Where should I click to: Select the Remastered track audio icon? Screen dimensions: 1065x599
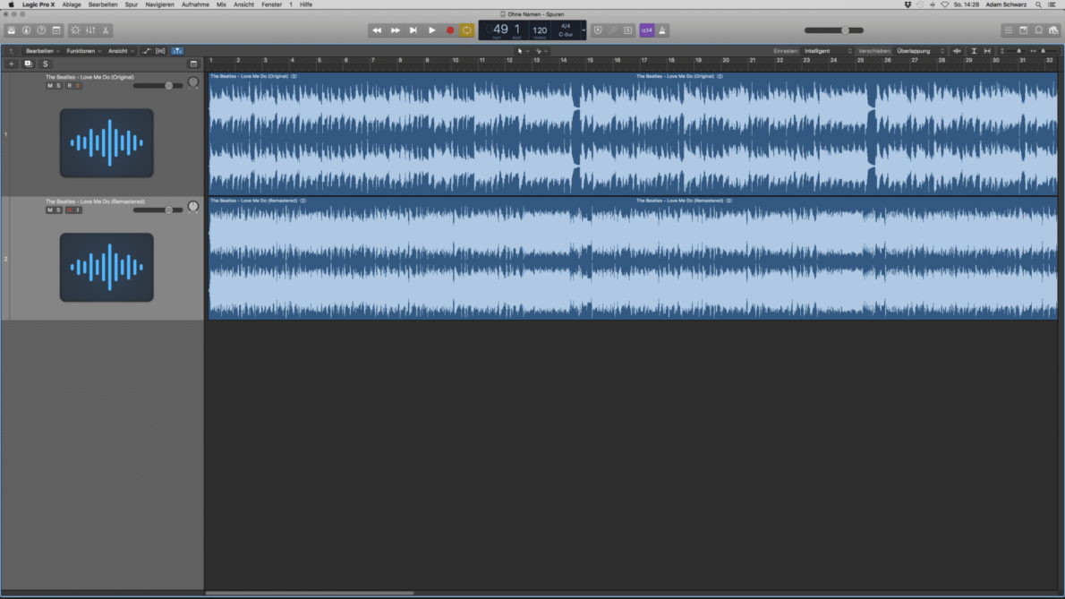click(106, 267)
